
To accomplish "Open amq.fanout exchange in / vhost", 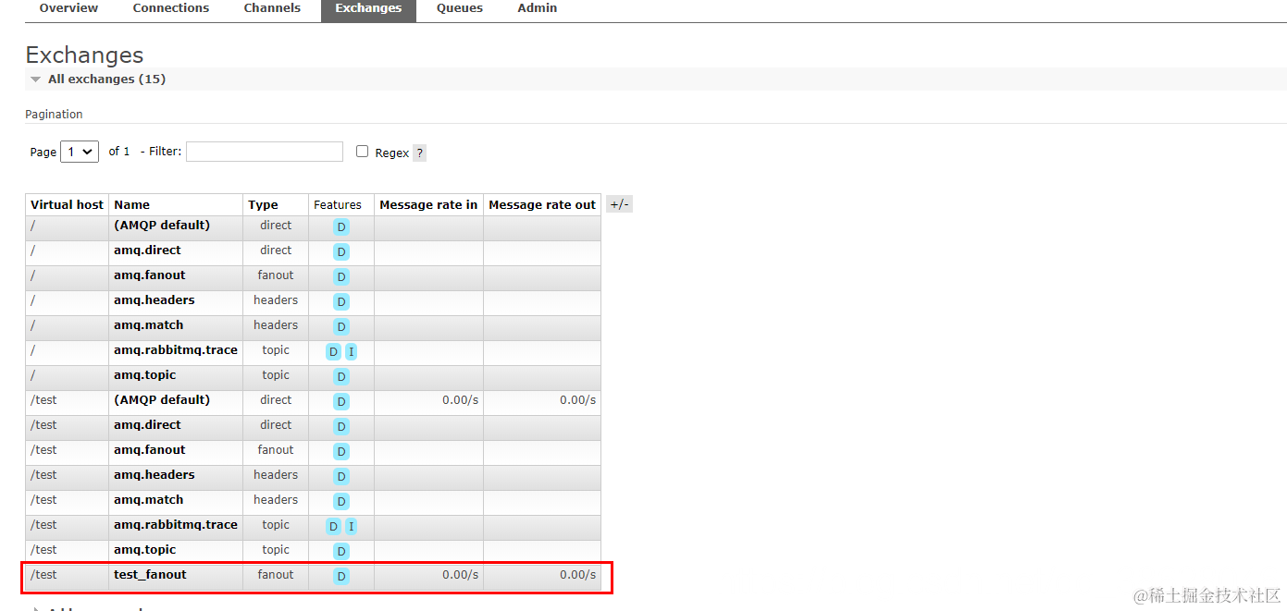I will [149, 275].
